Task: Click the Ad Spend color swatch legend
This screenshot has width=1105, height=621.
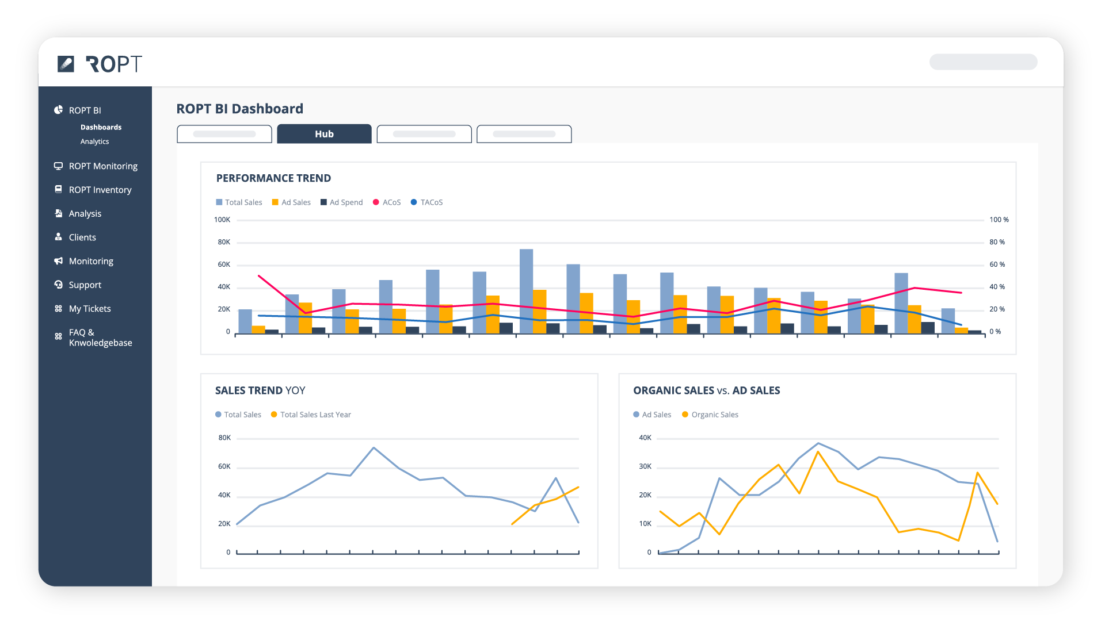Action: point(324,202)
